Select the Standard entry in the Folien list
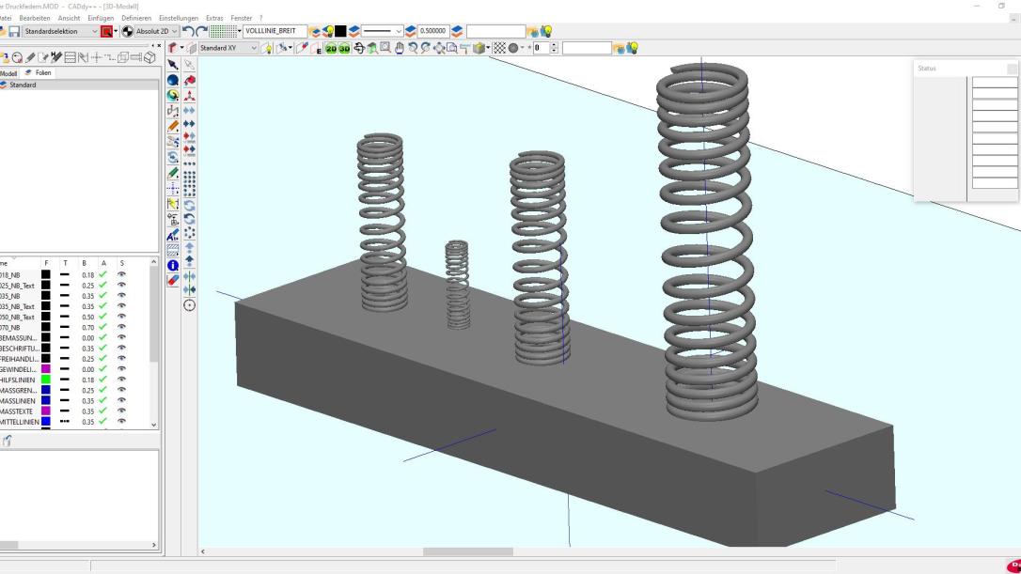The height and width of the screenshot is (574, 1021). 23,85
